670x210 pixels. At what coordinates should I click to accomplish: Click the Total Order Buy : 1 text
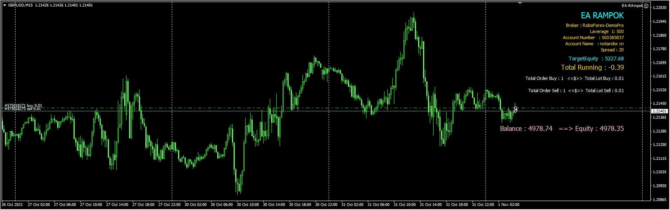544,78
